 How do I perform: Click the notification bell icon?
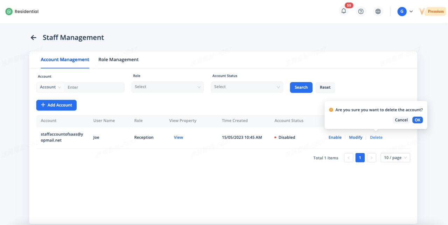(344, 11)
